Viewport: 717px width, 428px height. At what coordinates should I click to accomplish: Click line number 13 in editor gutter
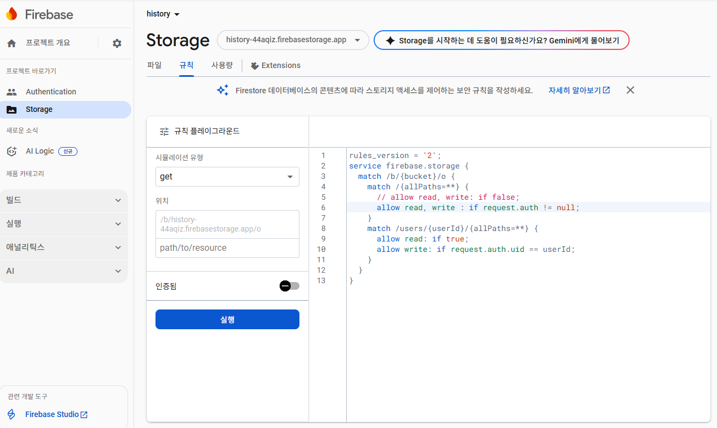click(x=321, y=280)
